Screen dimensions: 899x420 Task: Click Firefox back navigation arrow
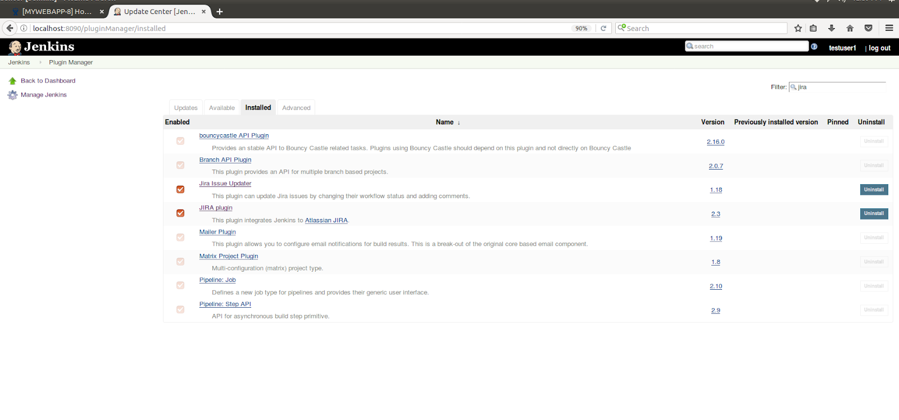[x=10, y=28]
